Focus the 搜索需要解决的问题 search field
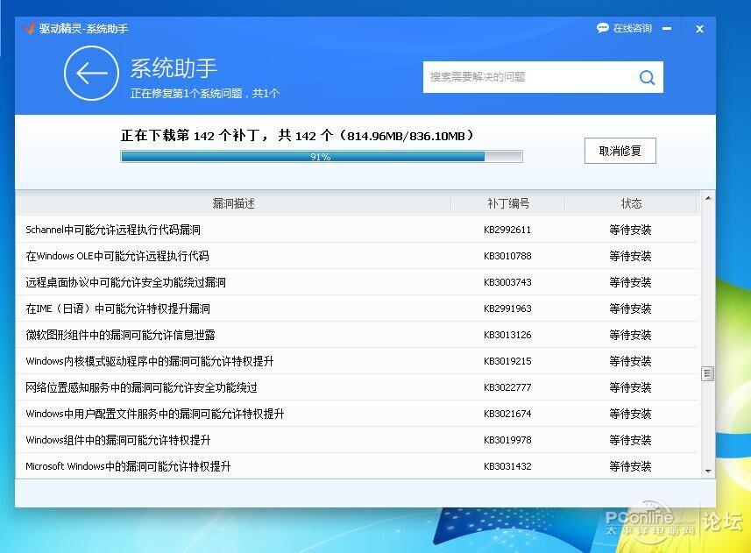Image resolution: width=751 pixels, height=553 pixels. click(x=543, y=77)
